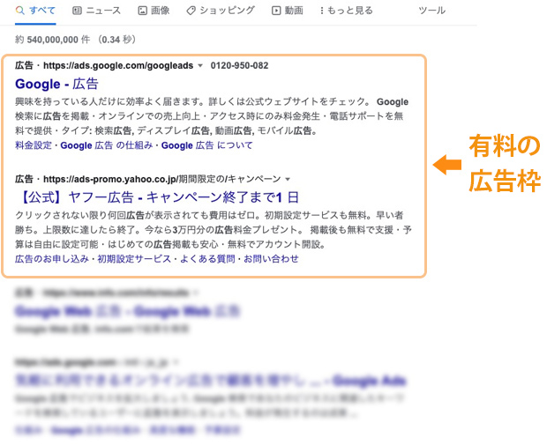Click the https://ads.google.com/googleads URL text
The width and height of the screenshot is (547, 445).
click(x=118, y=65)
